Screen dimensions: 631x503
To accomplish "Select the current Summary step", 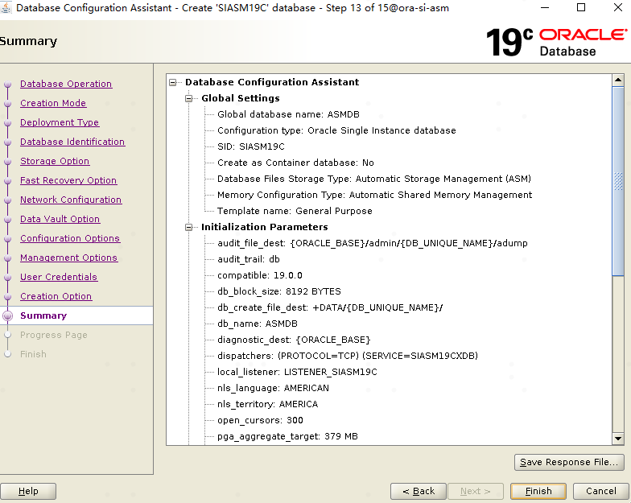I will [x=43, y=315].
